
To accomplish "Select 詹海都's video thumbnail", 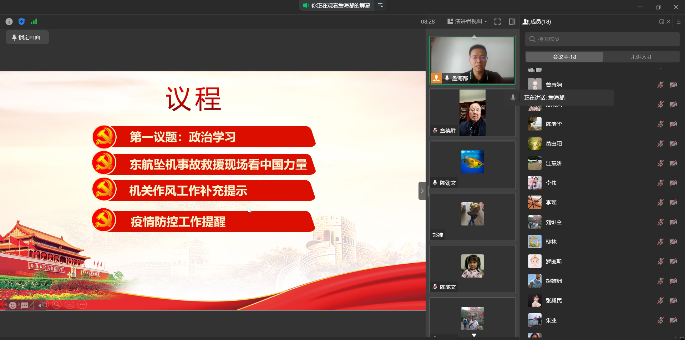I will pos(472,60).
